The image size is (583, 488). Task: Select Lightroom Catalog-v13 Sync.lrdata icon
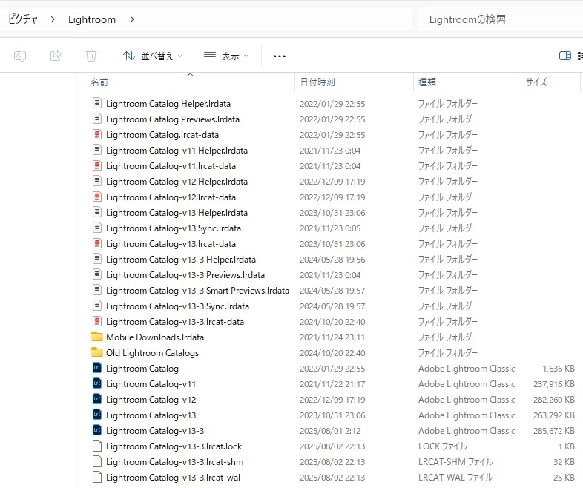[96, 228]
